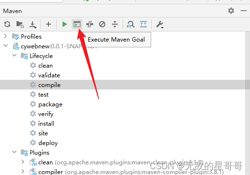Click gear icon beside package

tap(33, 104)
